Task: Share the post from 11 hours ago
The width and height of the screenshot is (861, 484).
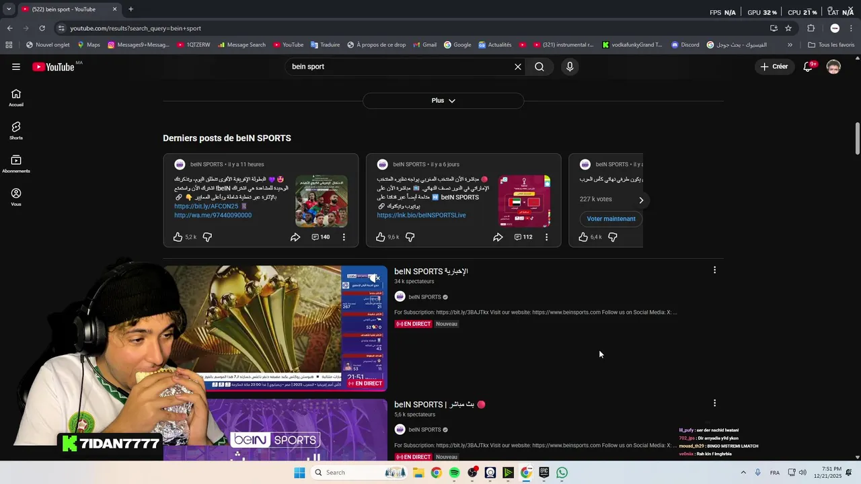Action: 295,237
